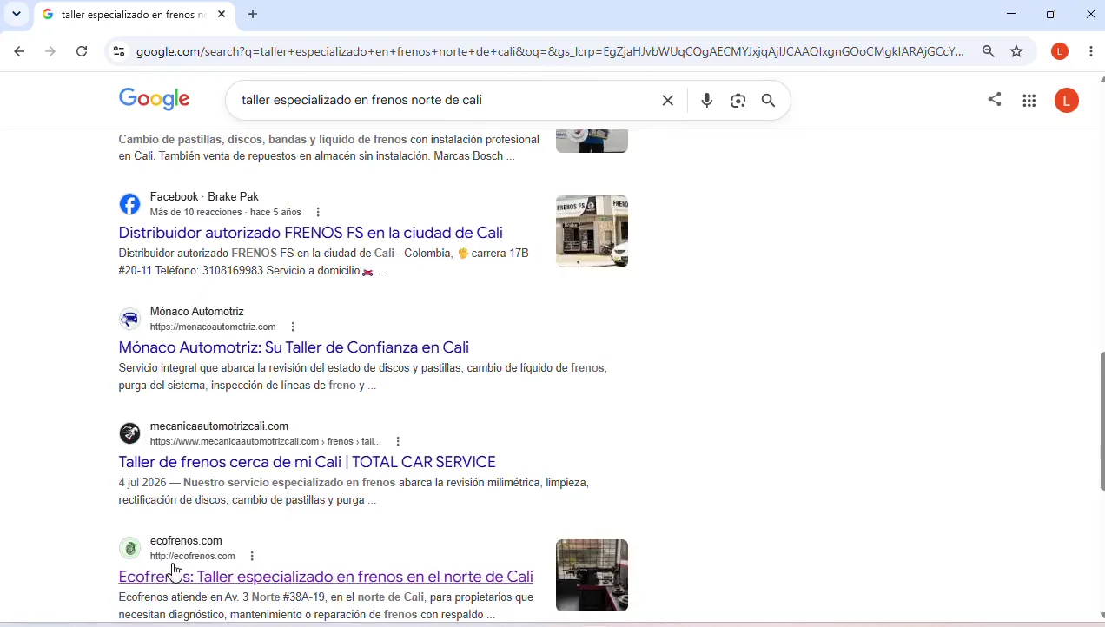Open options for Mónaco Automotriz result
This screenshot has height=627, width=1105.
tap(293, 327)
